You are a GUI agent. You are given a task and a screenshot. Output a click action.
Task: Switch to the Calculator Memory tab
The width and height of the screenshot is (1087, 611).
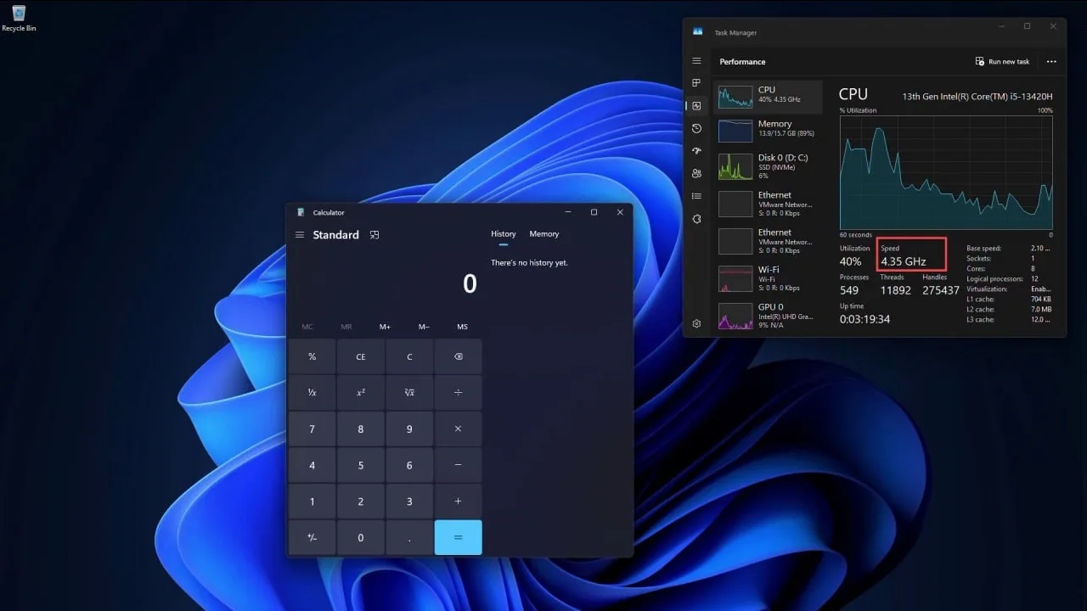tap(543, 234)
